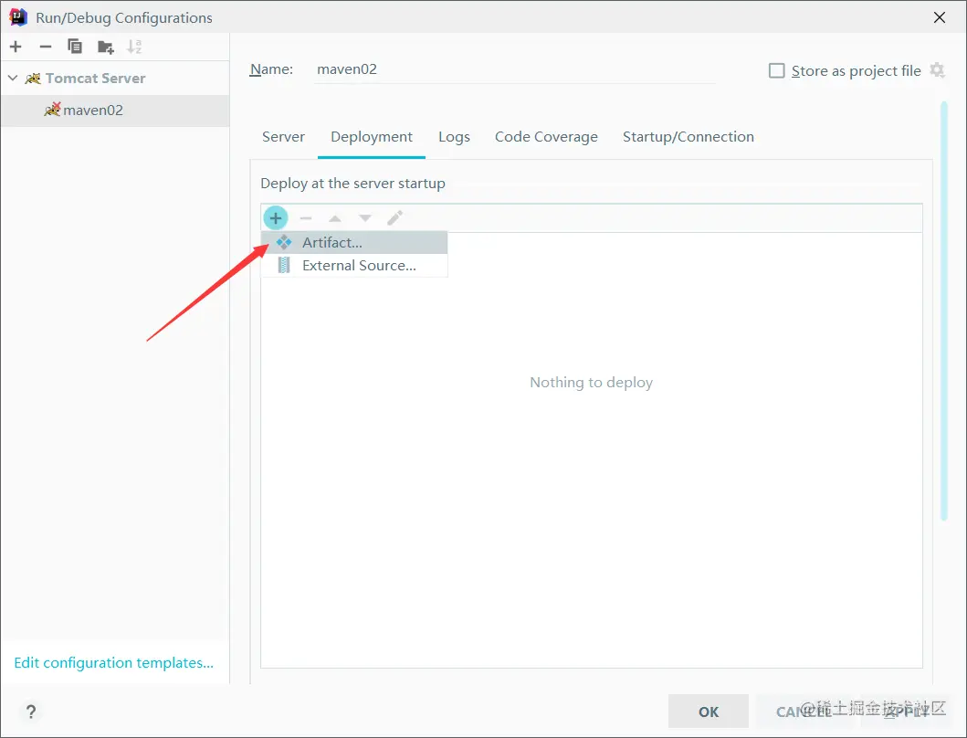Enable Store as project file checkbox
Viewport: 967px width, 738px height.
[x=776, y=71]
